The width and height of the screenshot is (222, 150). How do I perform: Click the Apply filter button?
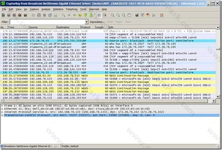[119, 22]
